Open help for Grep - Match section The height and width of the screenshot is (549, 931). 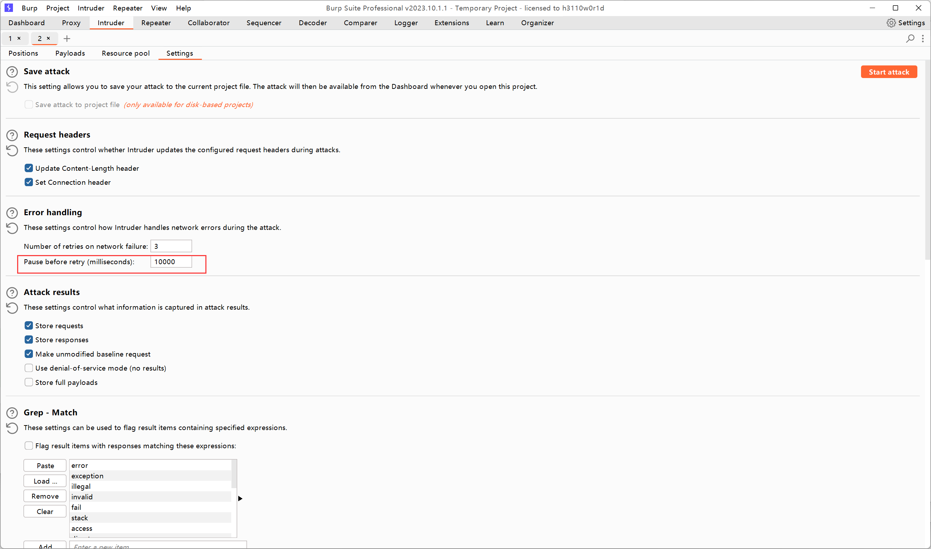pyautogui.click(x=12, y=413)
